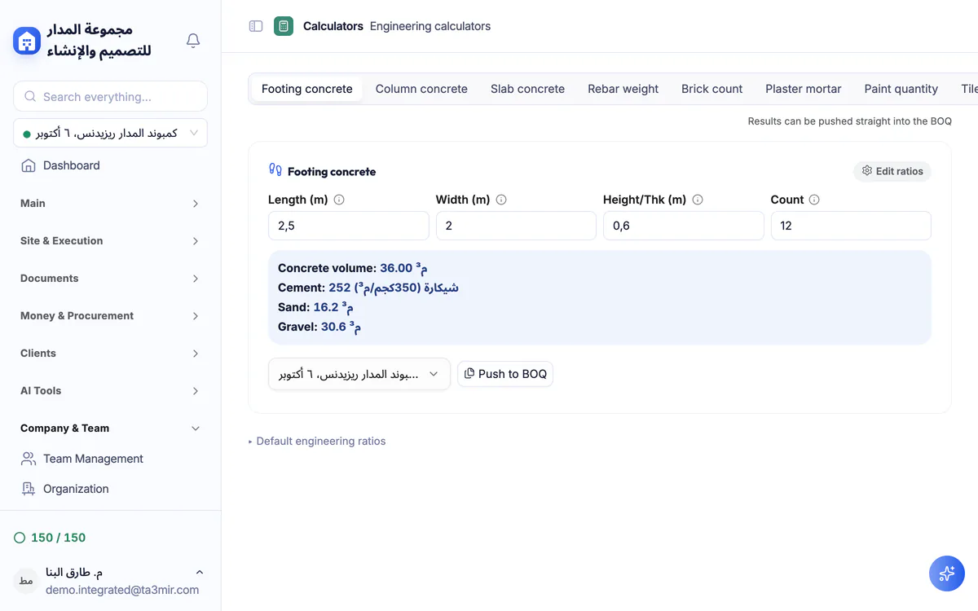Click the Sand 16.2 result line
The height and width of the screenshot is (611, 978).
click(x=315, y=307)
